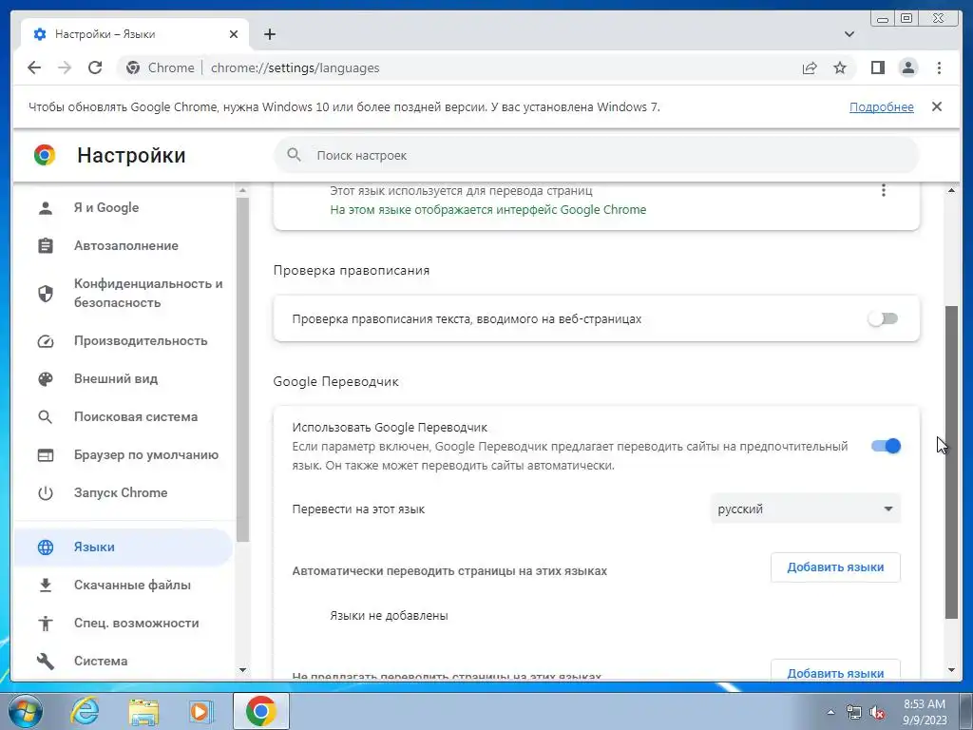The width and height of the screenshot is (973, 730).
Task: Click the search magnifier icon in settings
Action: (295, 155)
